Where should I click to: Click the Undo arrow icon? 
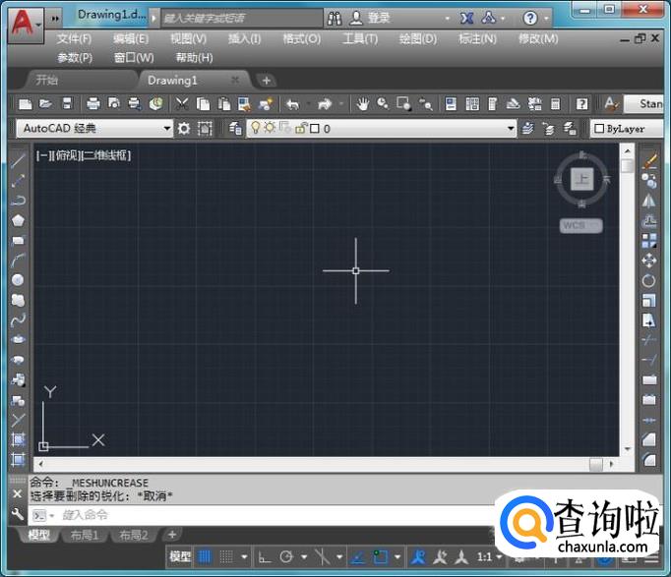coord(292,103)
